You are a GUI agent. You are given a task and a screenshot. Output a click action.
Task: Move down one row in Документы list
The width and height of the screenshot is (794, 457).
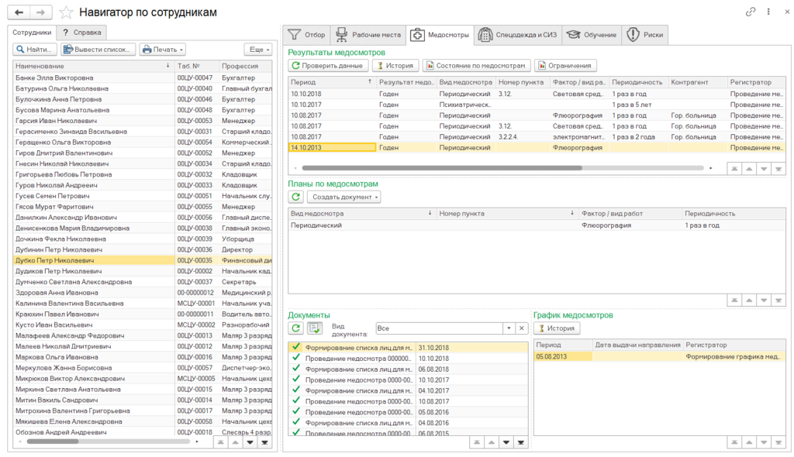pyautogui.click(x=506, y=442)
